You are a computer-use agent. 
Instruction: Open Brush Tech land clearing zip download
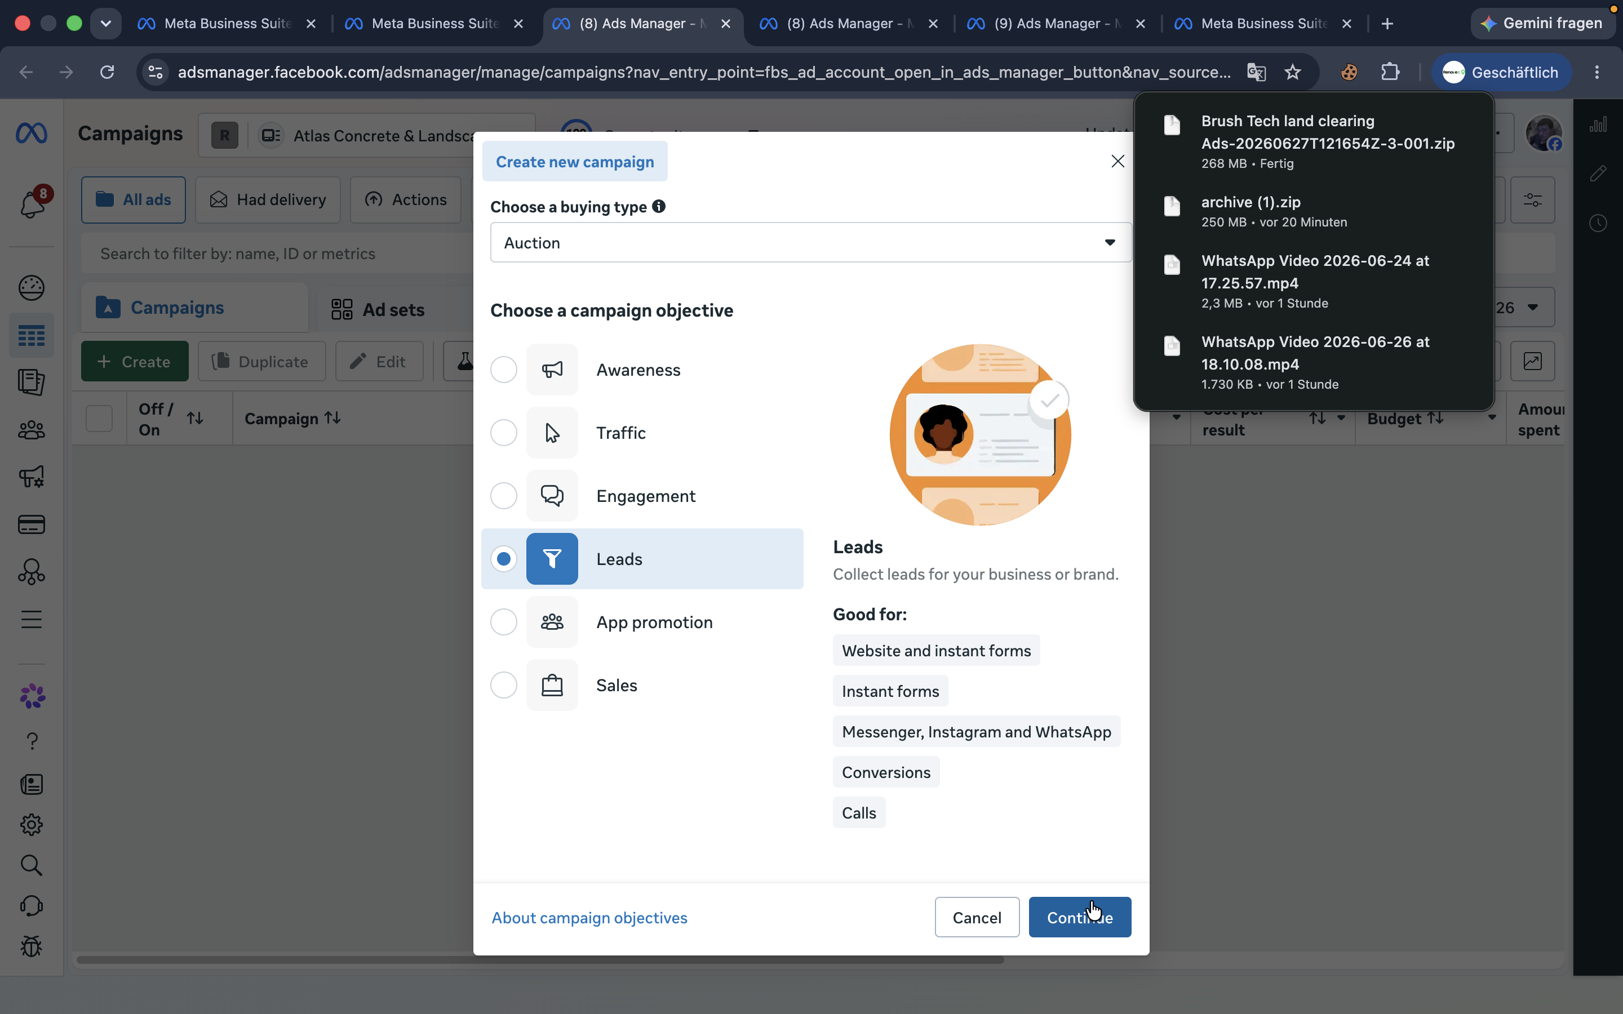[1313, 141]
